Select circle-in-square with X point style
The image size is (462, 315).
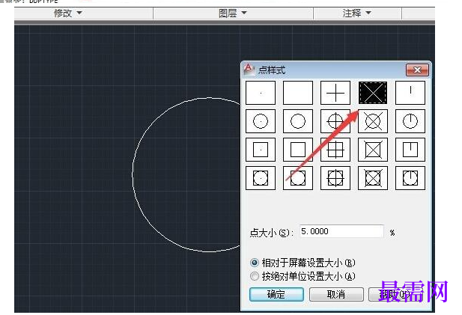pyautogui.click(x=373, y=178)
